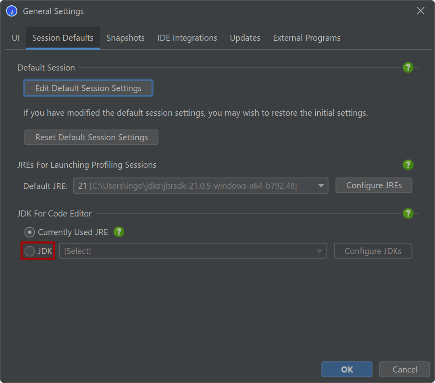This screenshot has height=383, width=435.
Task: Click the JProfiler app icon in title bar
Action: click(12, 11)
